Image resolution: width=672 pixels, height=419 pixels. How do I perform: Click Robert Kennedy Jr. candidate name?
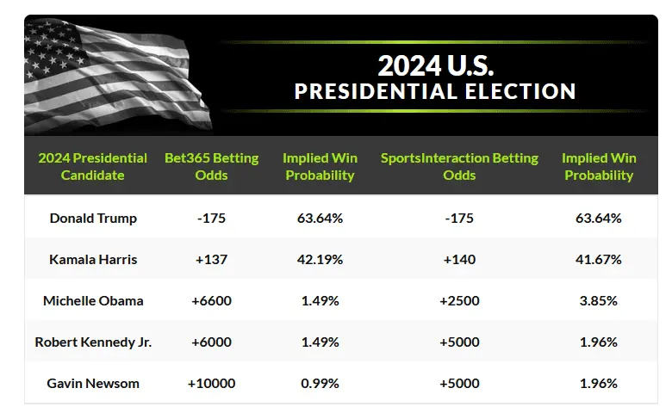pyautogui.click(x=93, y=342)
